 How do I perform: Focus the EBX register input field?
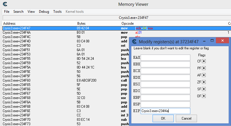coord(165,64)
